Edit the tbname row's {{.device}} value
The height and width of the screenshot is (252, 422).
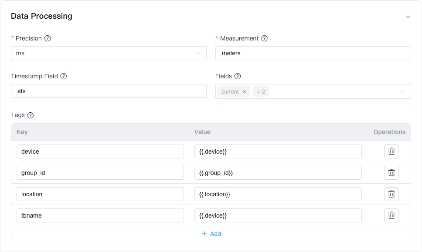278,215
